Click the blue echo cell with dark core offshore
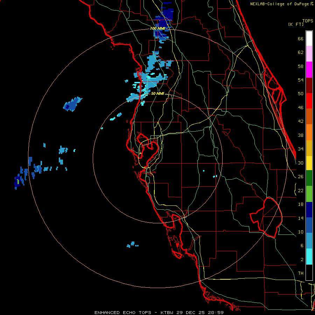 [72, 104]
